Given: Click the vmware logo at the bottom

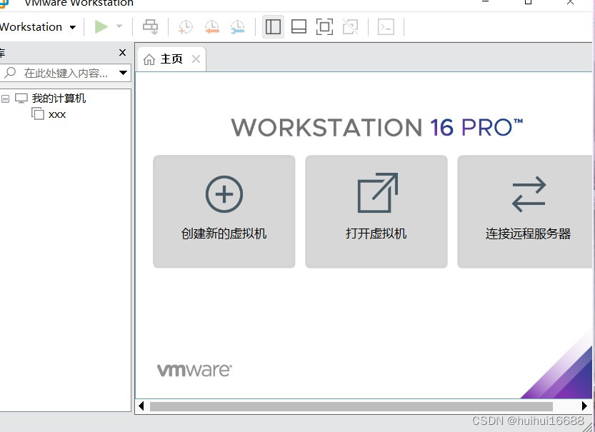Looking at the screenshot, I should pos(194,370).
